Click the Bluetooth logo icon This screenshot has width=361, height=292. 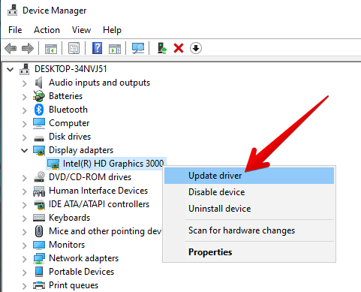(39, 110)
